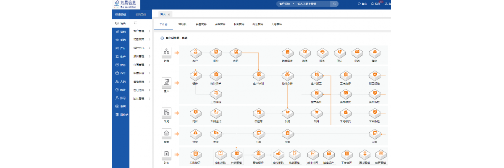504x168 pixels.
Task: Open the 设计 node in production row
Action: pyautogui.click(x=195, y=76)
